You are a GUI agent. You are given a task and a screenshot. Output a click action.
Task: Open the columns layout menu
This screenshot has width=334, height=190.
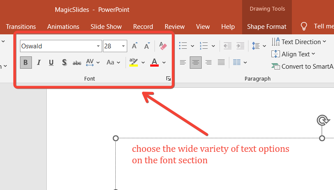click(x=237, y=62)
